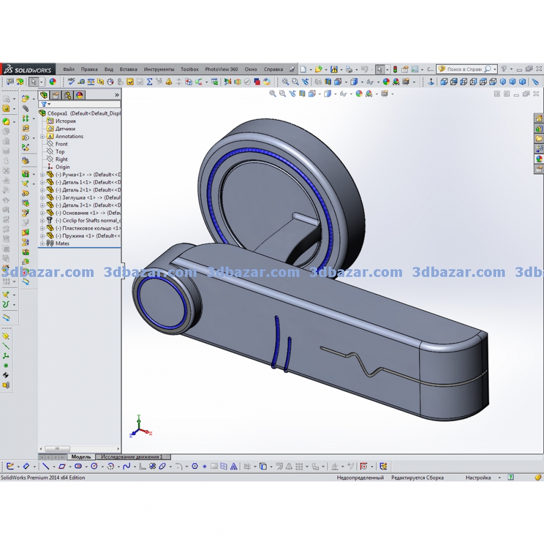544x544 pixels.
Task: Click the Measure tool icon
Action: click(81, 82)
